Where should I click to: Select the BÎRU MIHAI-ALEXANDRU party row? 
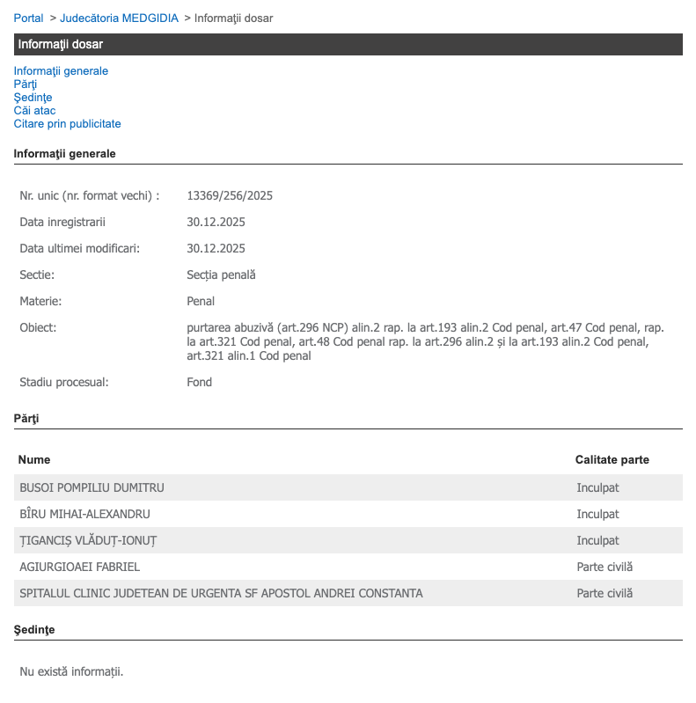click(x=84, y=514)
